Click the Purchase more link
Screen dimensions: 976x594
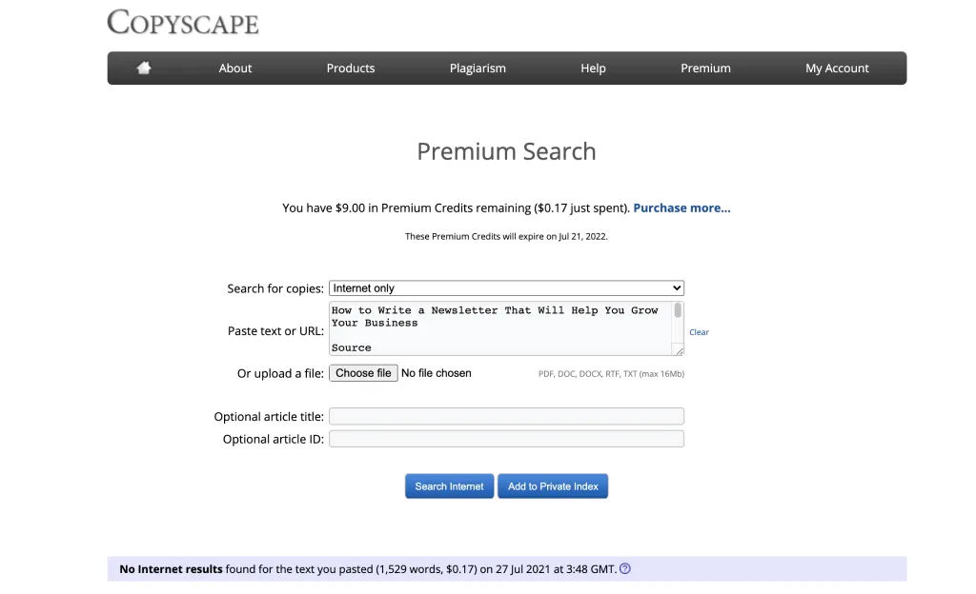(x=681, y=208)
